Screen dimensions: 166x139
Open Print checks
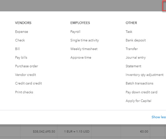[x=24, y=92]
